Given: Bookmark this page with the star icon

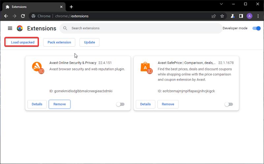Looking at the screenshot, I should click(x=222, y=16).
